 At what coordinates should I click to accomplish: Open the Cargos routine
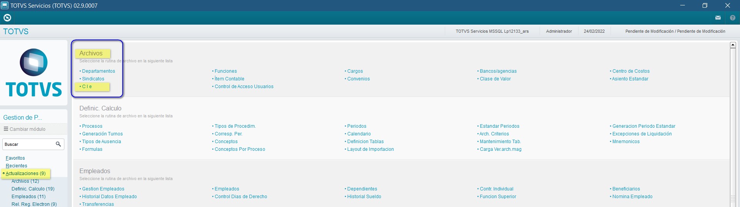tap(355, 71)
